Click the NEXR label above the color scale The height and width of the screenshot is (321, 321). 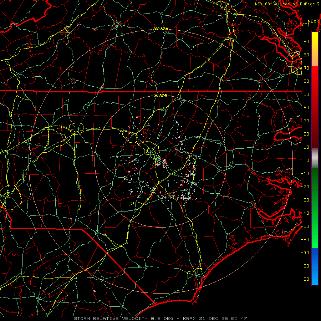click(314, 21)
